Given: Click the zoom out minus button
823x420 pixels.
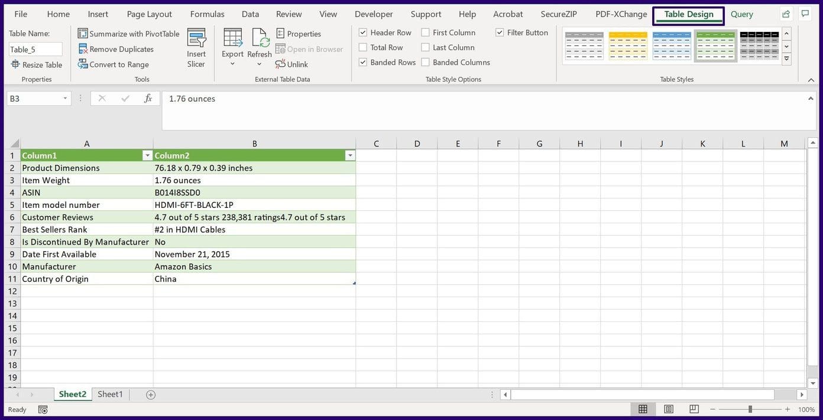Looking at the screenshot, I should (x=712, y=409).
